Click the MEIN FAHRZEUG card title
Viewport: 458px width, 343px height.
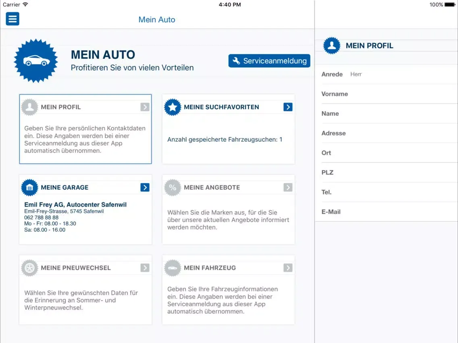210,268
